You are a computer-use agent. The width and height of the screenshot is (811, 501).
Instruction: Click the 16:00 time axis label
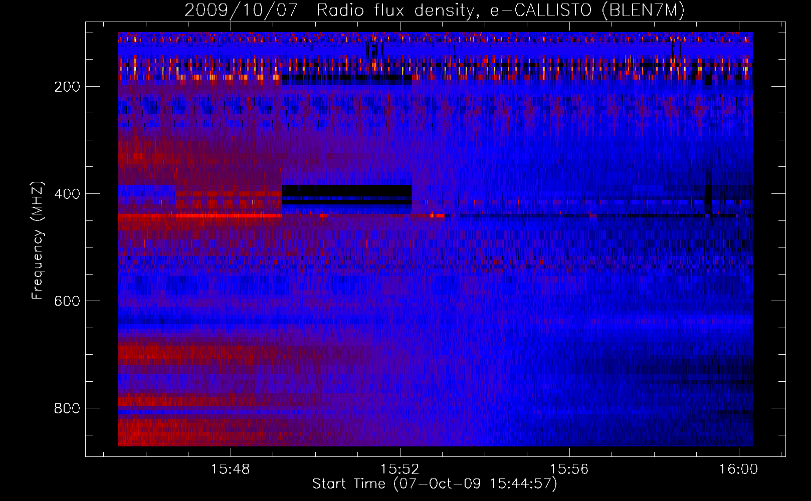738,469
